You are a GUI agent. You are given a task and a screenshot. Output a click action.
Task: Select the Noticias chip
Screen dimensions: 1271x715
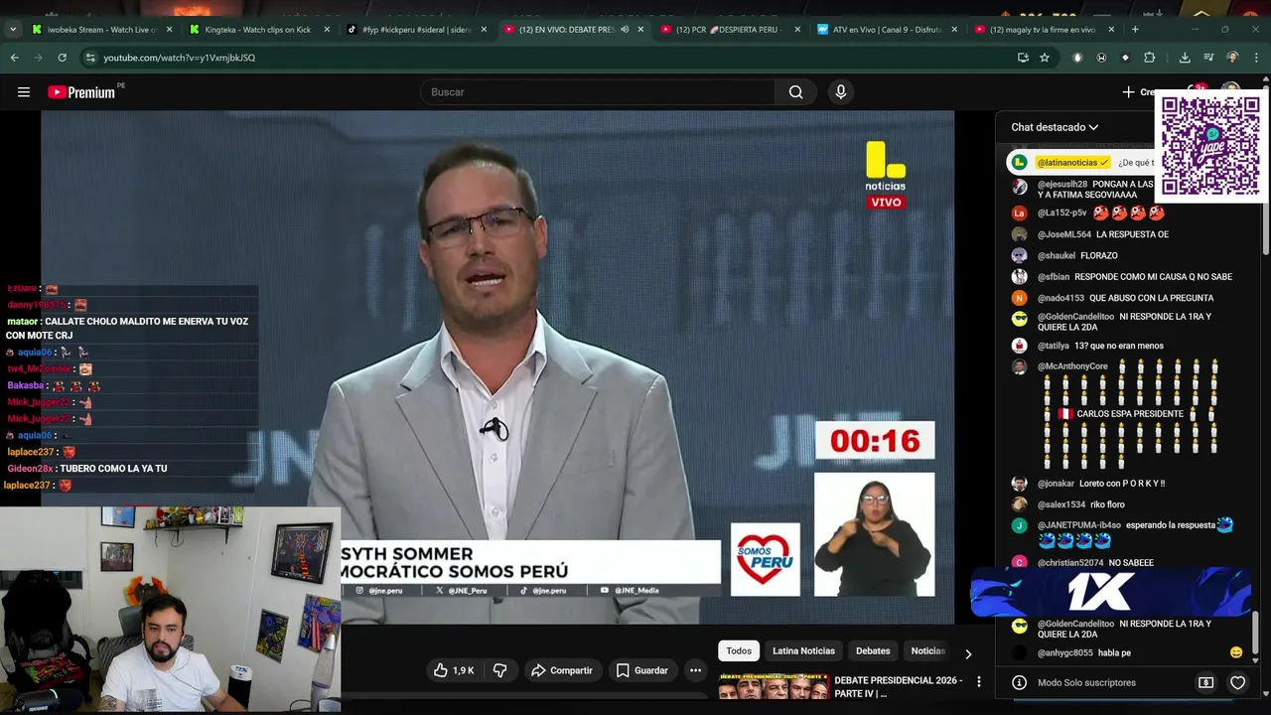pyautogui.click(x=927, y=651)
